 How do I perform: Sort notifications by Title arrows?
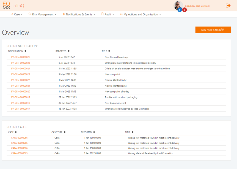(109, 51)
